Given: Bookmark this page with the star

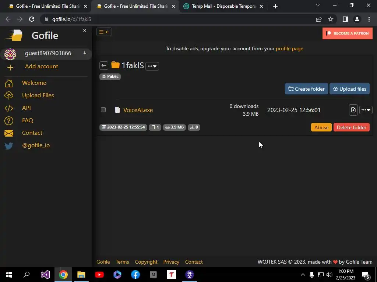Looking at the screenshot, I should [331, 19].
